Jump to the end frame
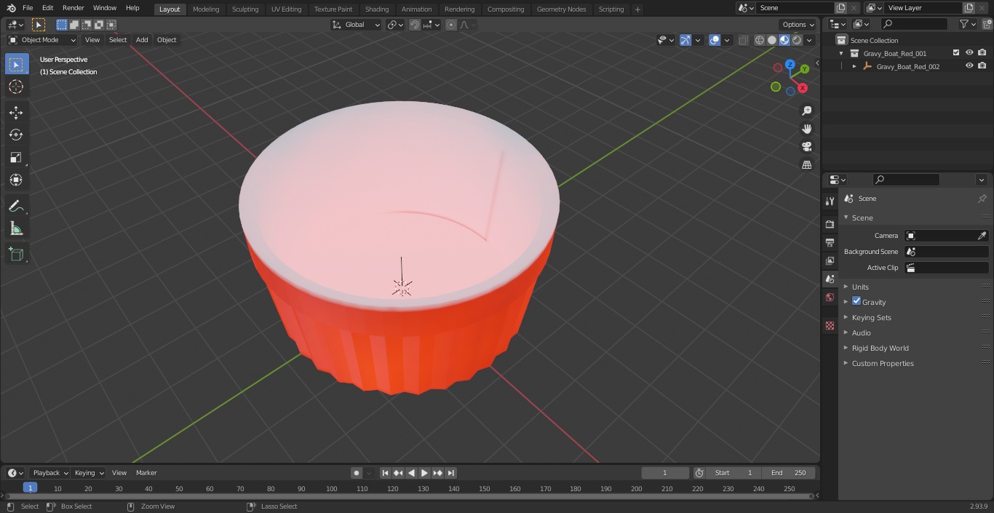Screen dimensions: 994x513 pos(451,473)
